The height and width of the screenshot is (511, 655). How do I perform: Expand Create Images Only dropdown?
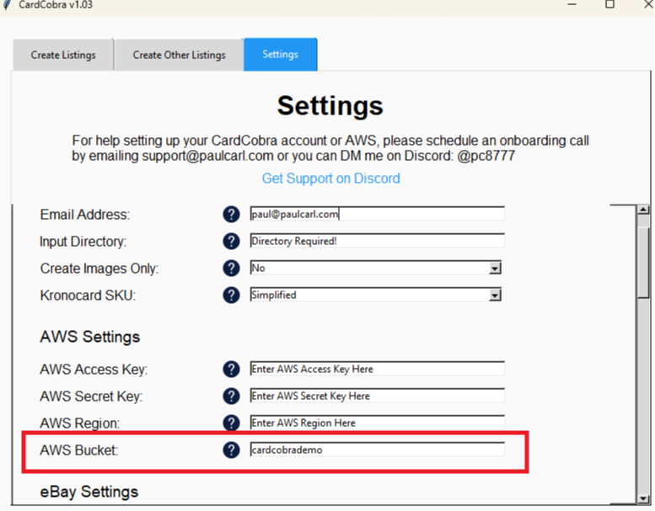(495, 269)
